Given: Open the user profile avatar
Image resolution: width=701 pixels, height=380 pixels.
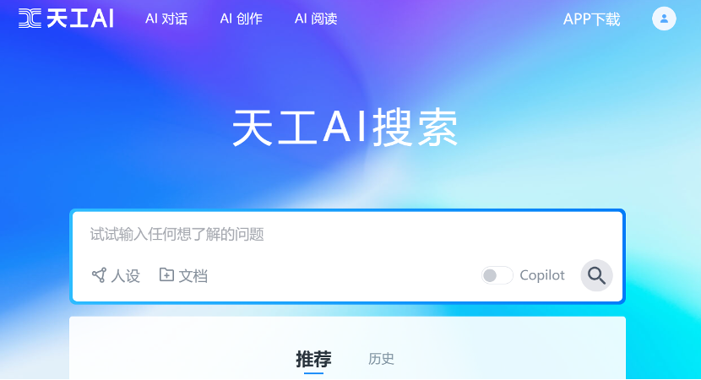Looking at the screenshot, I should [x=664, y=19].
